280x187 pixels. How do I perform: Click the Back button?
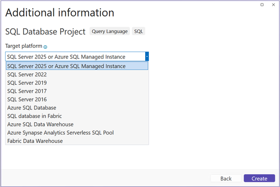click(x=226, y=178)
